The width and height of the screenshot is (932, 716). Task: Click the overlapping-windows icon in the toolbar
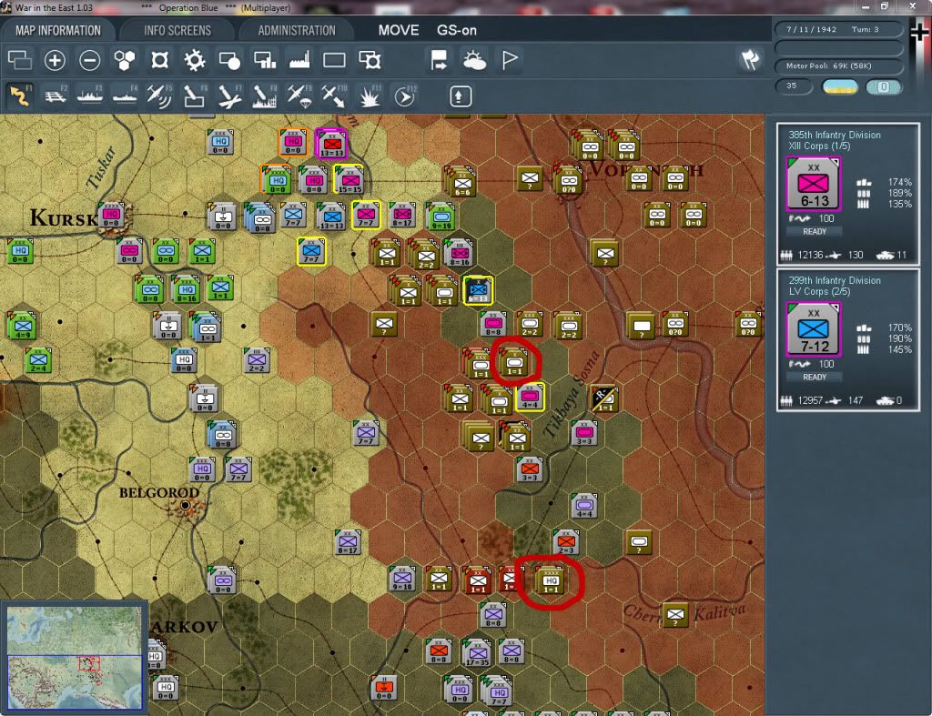[x=20, y=60]
